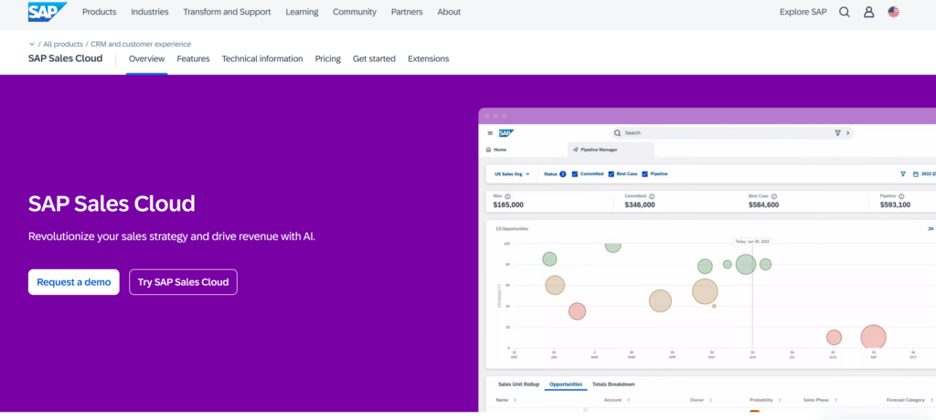Switch to the Technical information tab
This screenshot has height=420, width=936.
262,59
